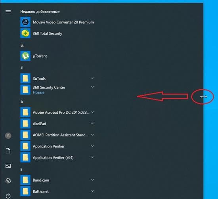Image resolution: width=218 pixels, height=199 pixels.
Task: Open the 360 Total Security app icon
Action: 25,33
